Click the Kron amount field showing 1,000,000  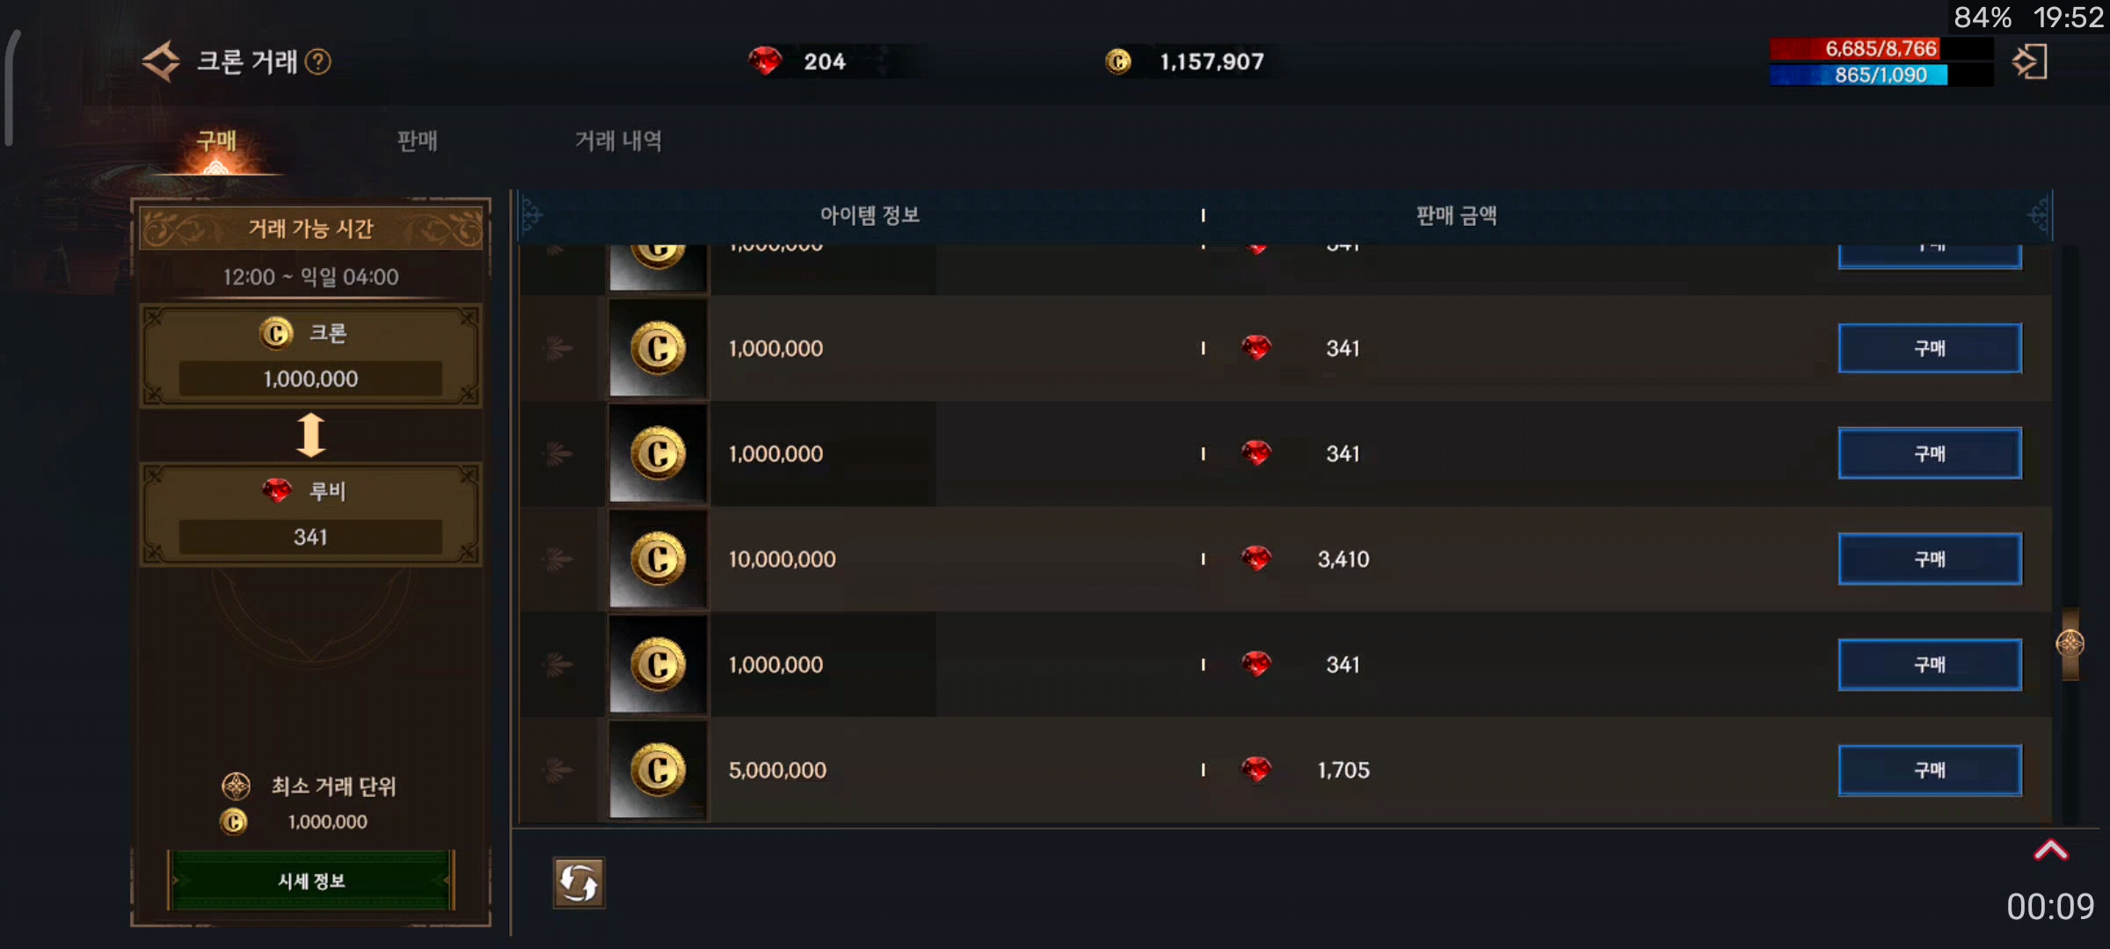click(x=310, y=379)
